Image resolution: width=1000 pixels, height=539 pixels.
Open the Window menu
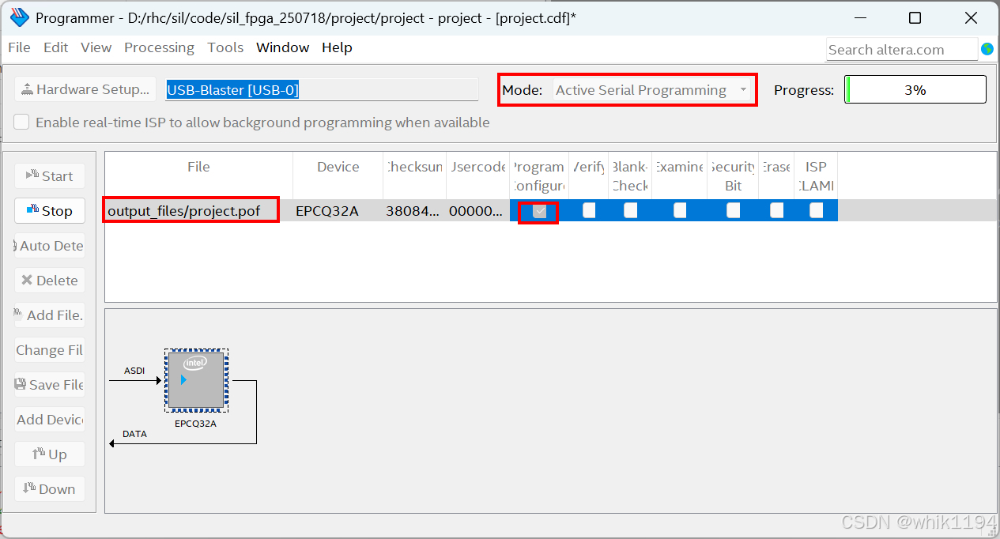(x=282, y=47)
